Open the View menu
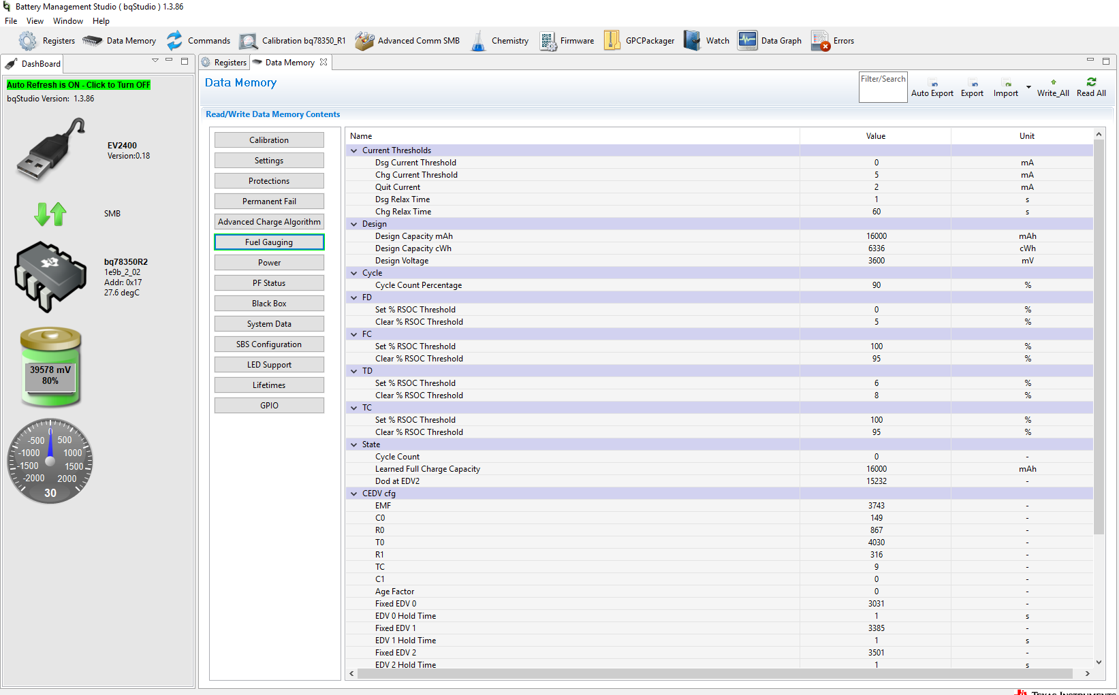This screenshot has height=695, width=1119. pos(35,21)
